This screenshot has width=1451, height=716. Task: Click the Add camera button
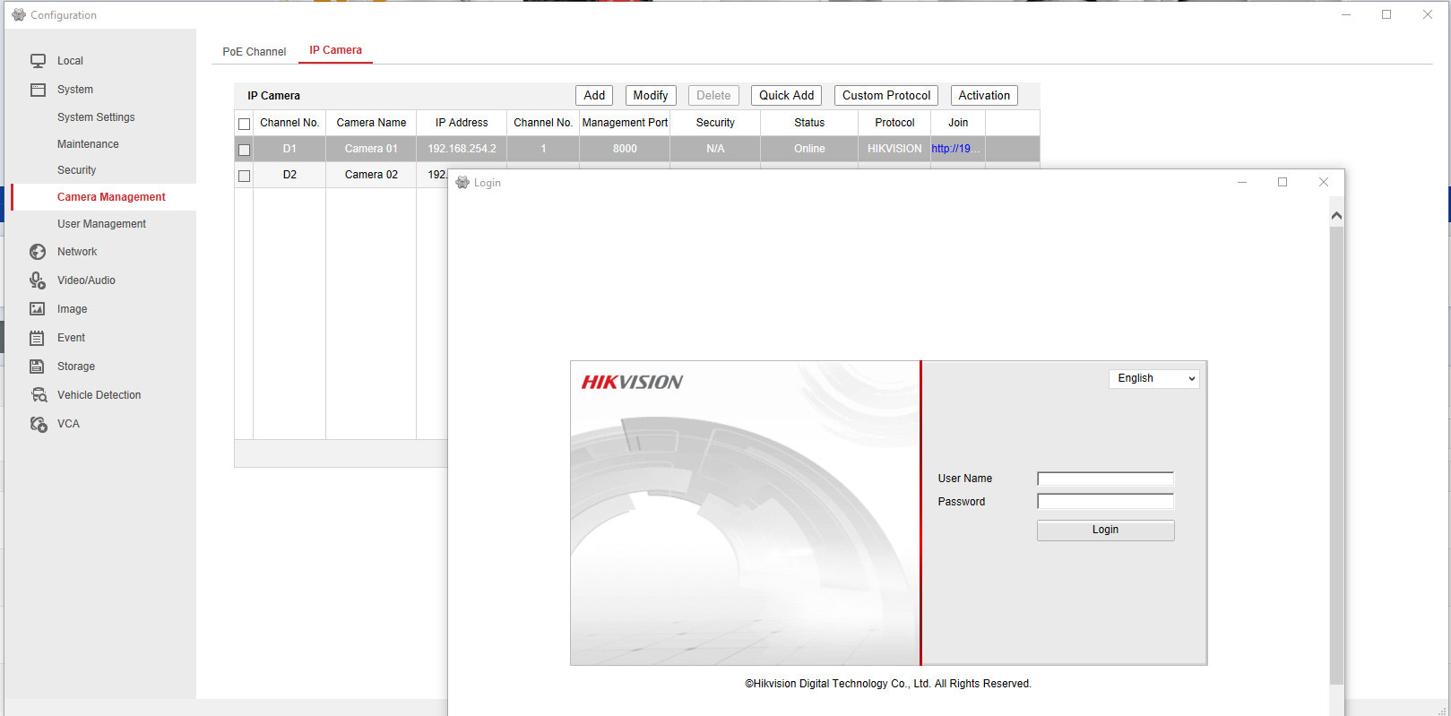[594, 96]
